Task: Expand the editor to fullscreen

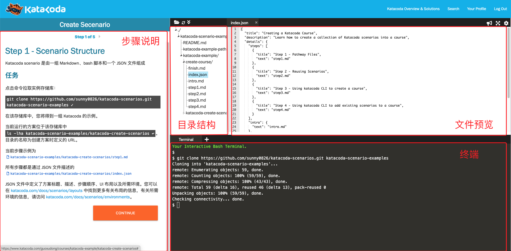Action: pos(498,23)
